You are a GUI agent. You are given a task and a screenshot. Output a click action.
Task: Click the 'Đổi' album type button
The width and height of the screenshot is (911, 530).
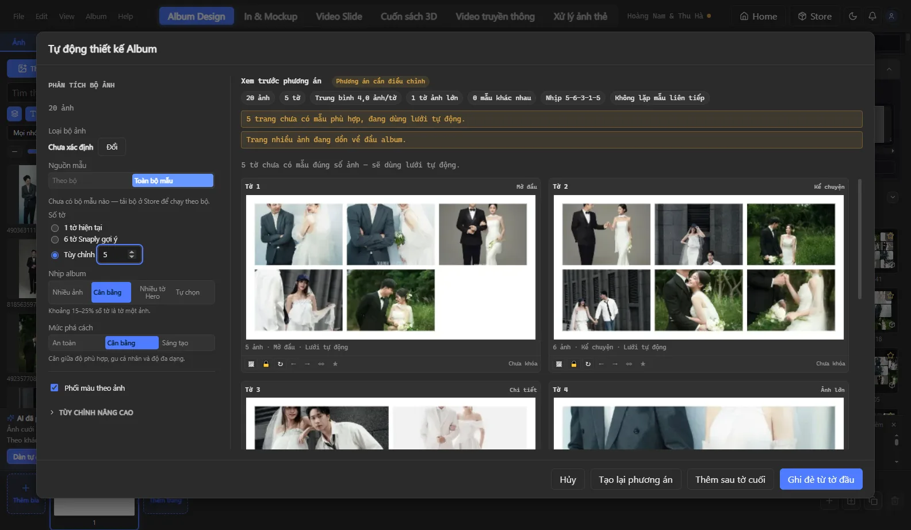coord(112,147)
